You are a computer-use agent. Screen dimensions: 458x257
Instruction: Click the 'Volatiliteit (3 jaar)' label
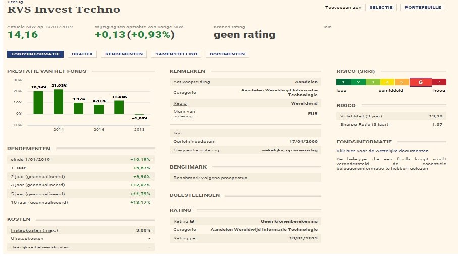click(361, 116)
